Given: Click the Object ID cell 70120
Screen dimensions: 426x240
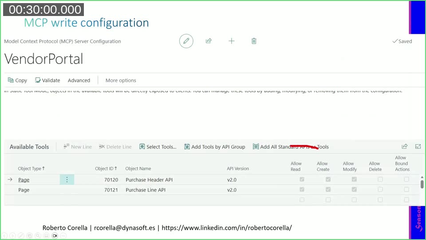Looking at the screenshot, I should (111, 180).
